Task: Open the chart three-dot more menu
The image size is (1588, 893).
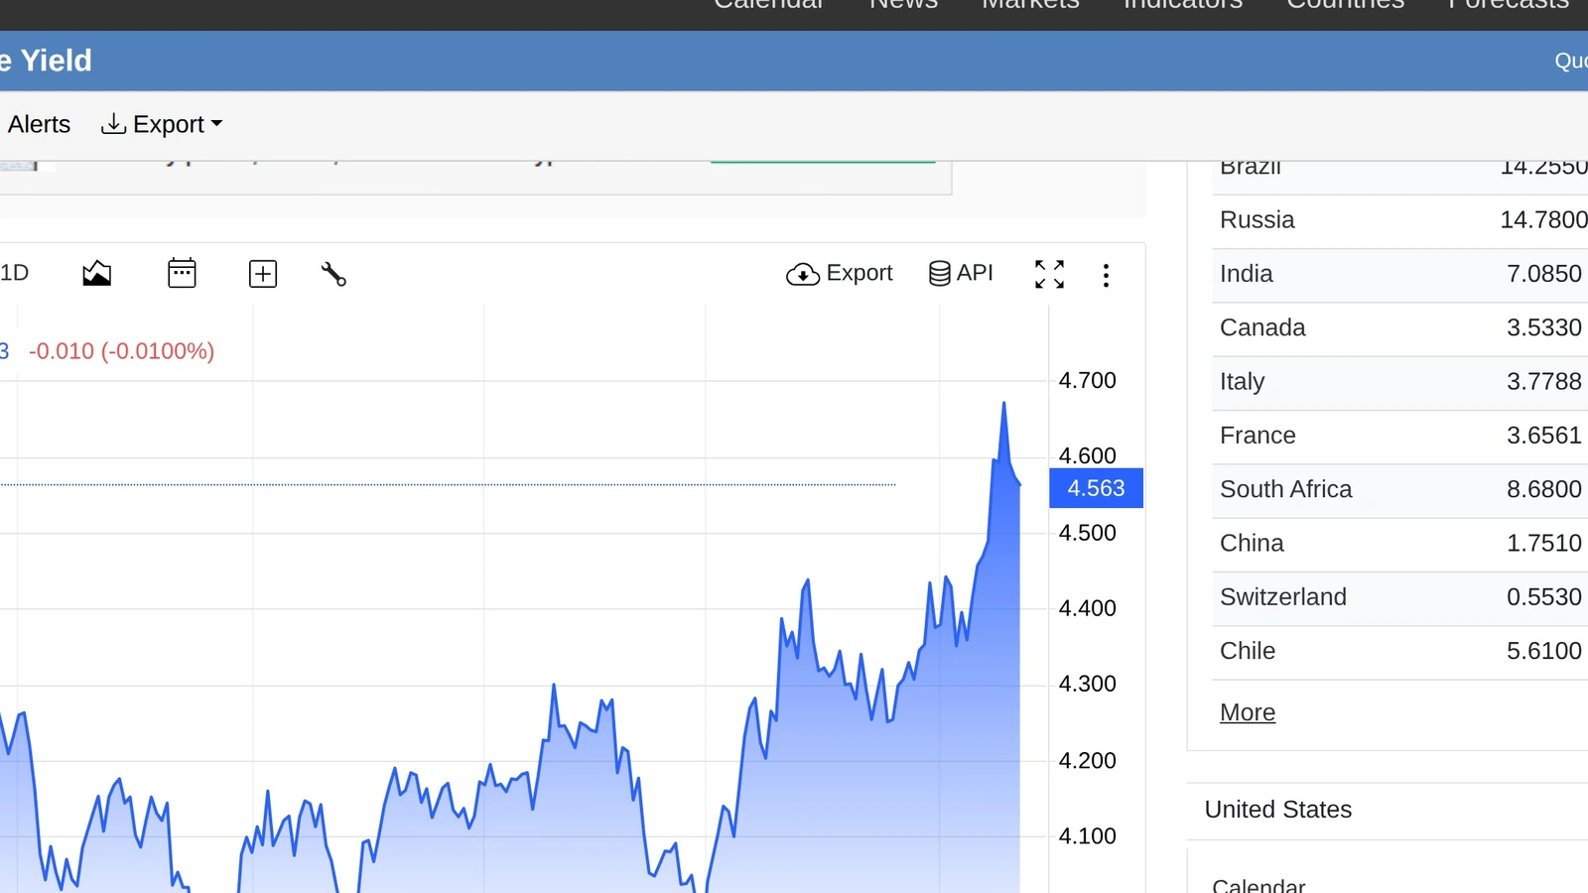Action: tap(1106, 275)
